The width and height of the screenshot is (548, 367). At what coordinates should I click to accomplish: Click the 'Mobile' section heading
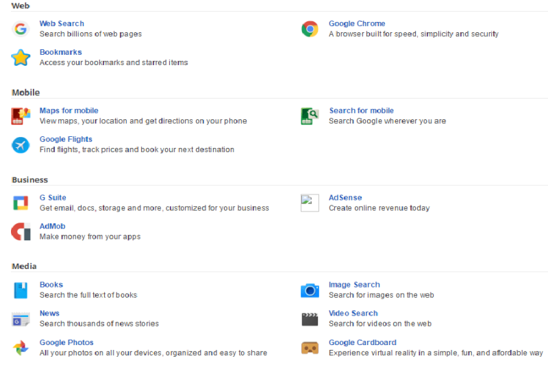tap(26, 92)
